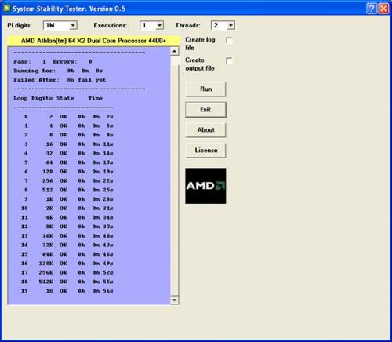
Task: Expand the Executions dropdown
Action: pos(159,25)
